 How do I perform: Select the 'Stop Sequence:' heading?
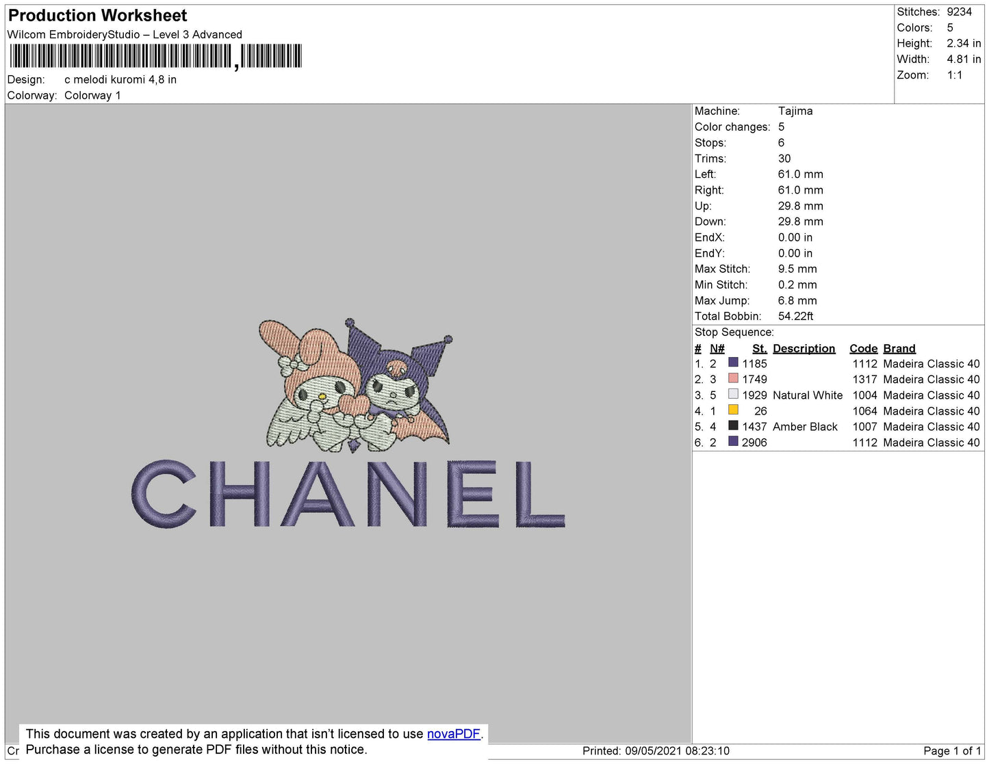point(734,332)
